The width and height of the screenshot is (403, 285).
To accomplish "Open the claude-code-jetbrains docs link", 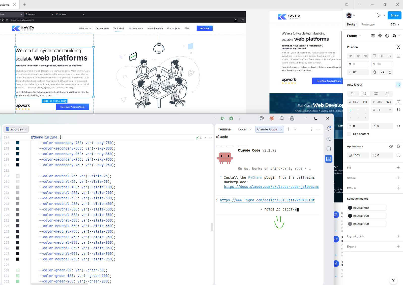I will tap(271, 187).
